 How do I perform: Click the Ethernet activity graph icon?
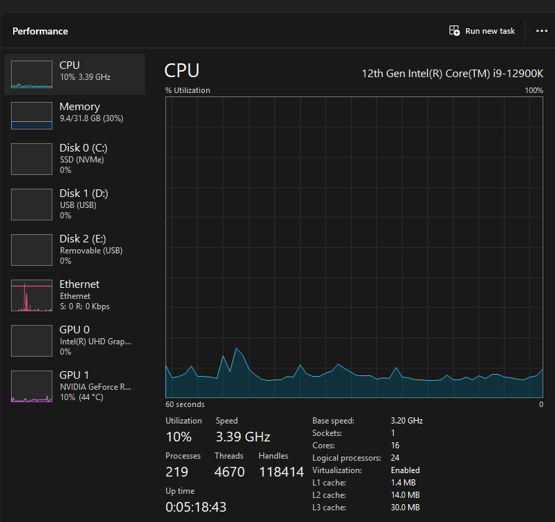(32, 295)
